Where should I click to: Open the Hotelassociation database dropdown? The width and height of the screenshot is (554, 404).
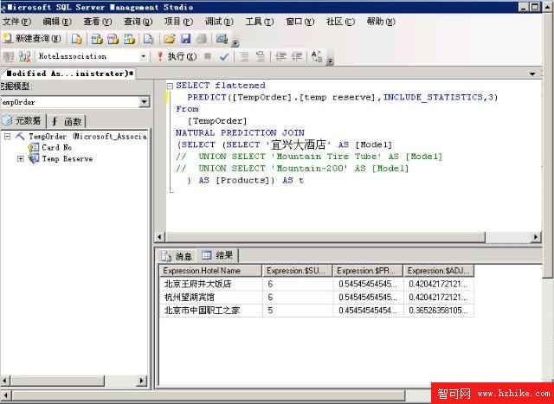coord(143,56)
